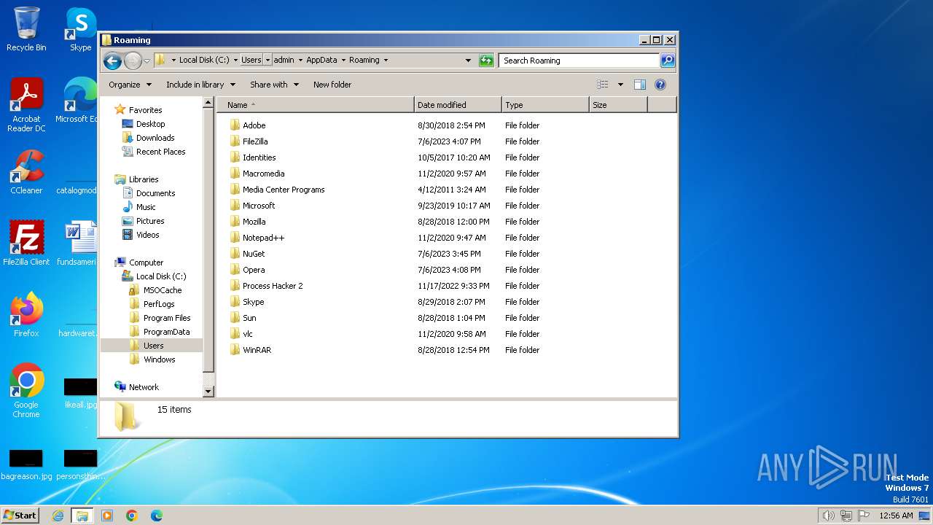Open Desktop in navigation pane

(150, 124)
